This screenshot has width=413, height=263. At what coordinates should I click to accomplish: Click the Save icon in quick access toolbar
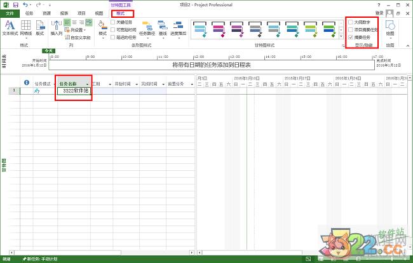16,4
